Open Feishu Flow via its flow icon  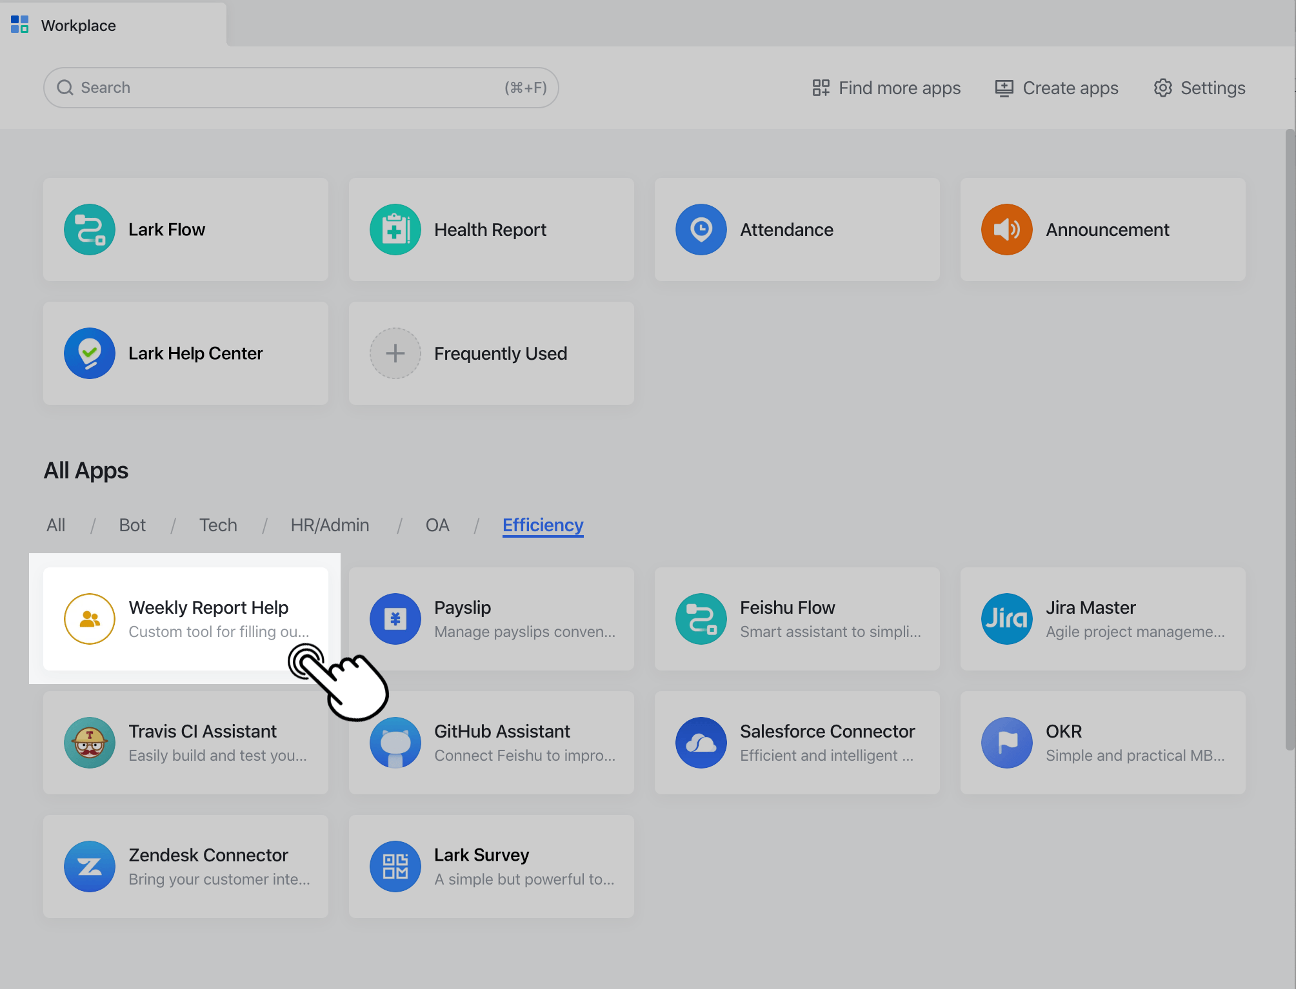pyautogui.click(x=701, y=618)
